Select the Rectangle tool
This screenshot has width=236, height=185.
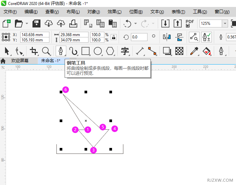click(x=86, y=51)
